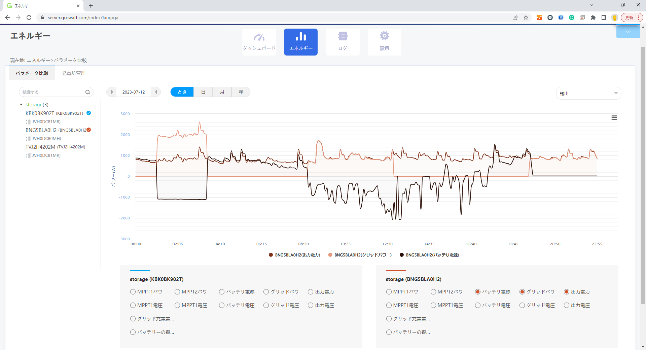Click the search (検索する) input field
Screen dimensions: 646x350
tap(52, 92)
